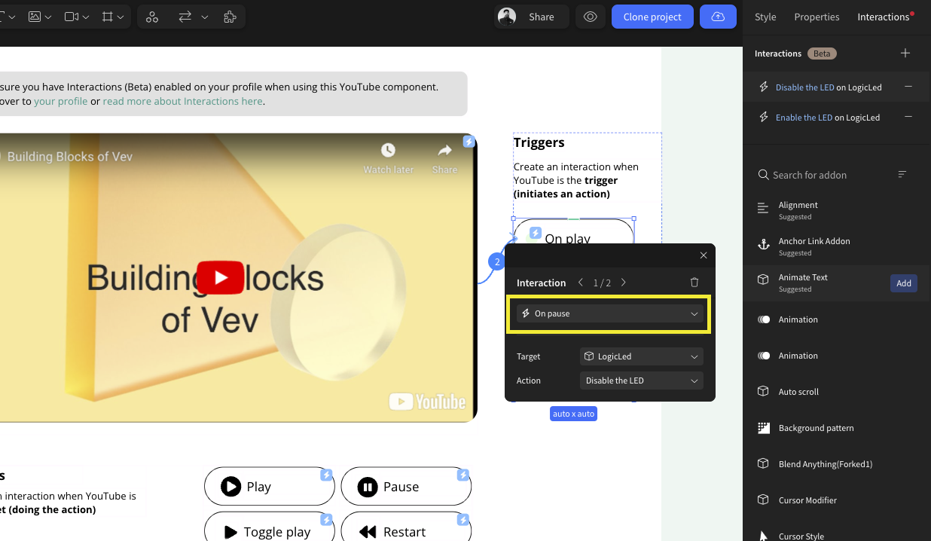Add new interaction with plus icon

[x=905, y=53]
